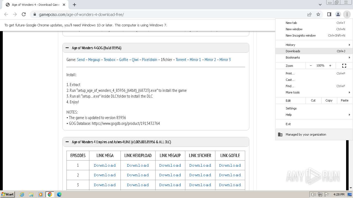
Task: View site information lock icon
Action: (34, 15)
